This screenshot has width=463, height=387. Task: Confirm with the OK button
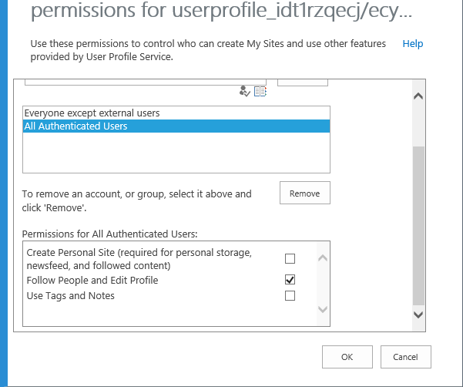[347, 357]
